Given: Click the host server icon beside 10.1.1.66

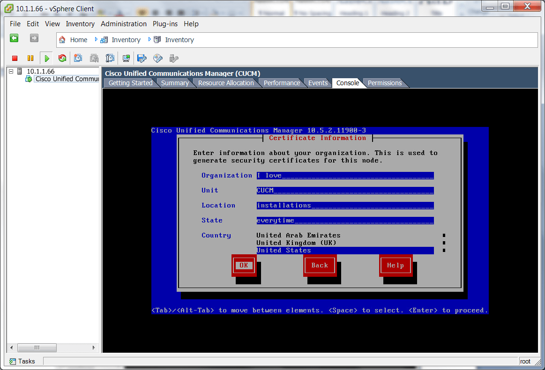Looking at the screenshot, I should [x=20, y=72].
